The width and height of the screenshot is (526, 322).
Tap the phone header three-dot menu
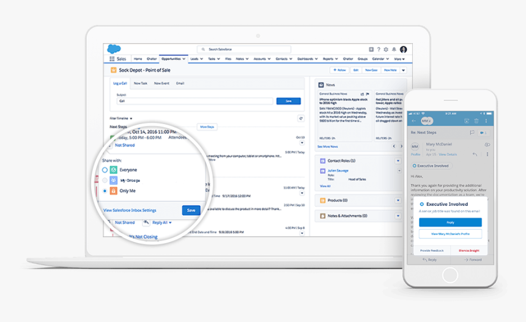click(486, 121)
